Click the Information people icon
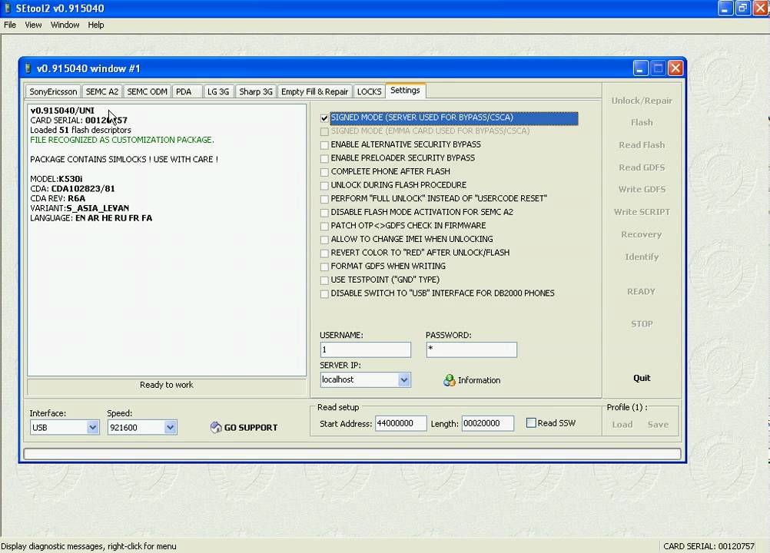The image size is (770, 553). pyautogui.click(x=449, y=380)
